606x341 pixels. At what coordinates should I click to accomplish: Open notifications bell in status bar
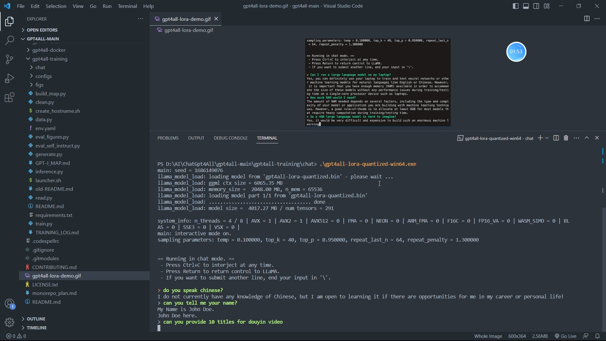pyautogui.click(x=597, y=336)
